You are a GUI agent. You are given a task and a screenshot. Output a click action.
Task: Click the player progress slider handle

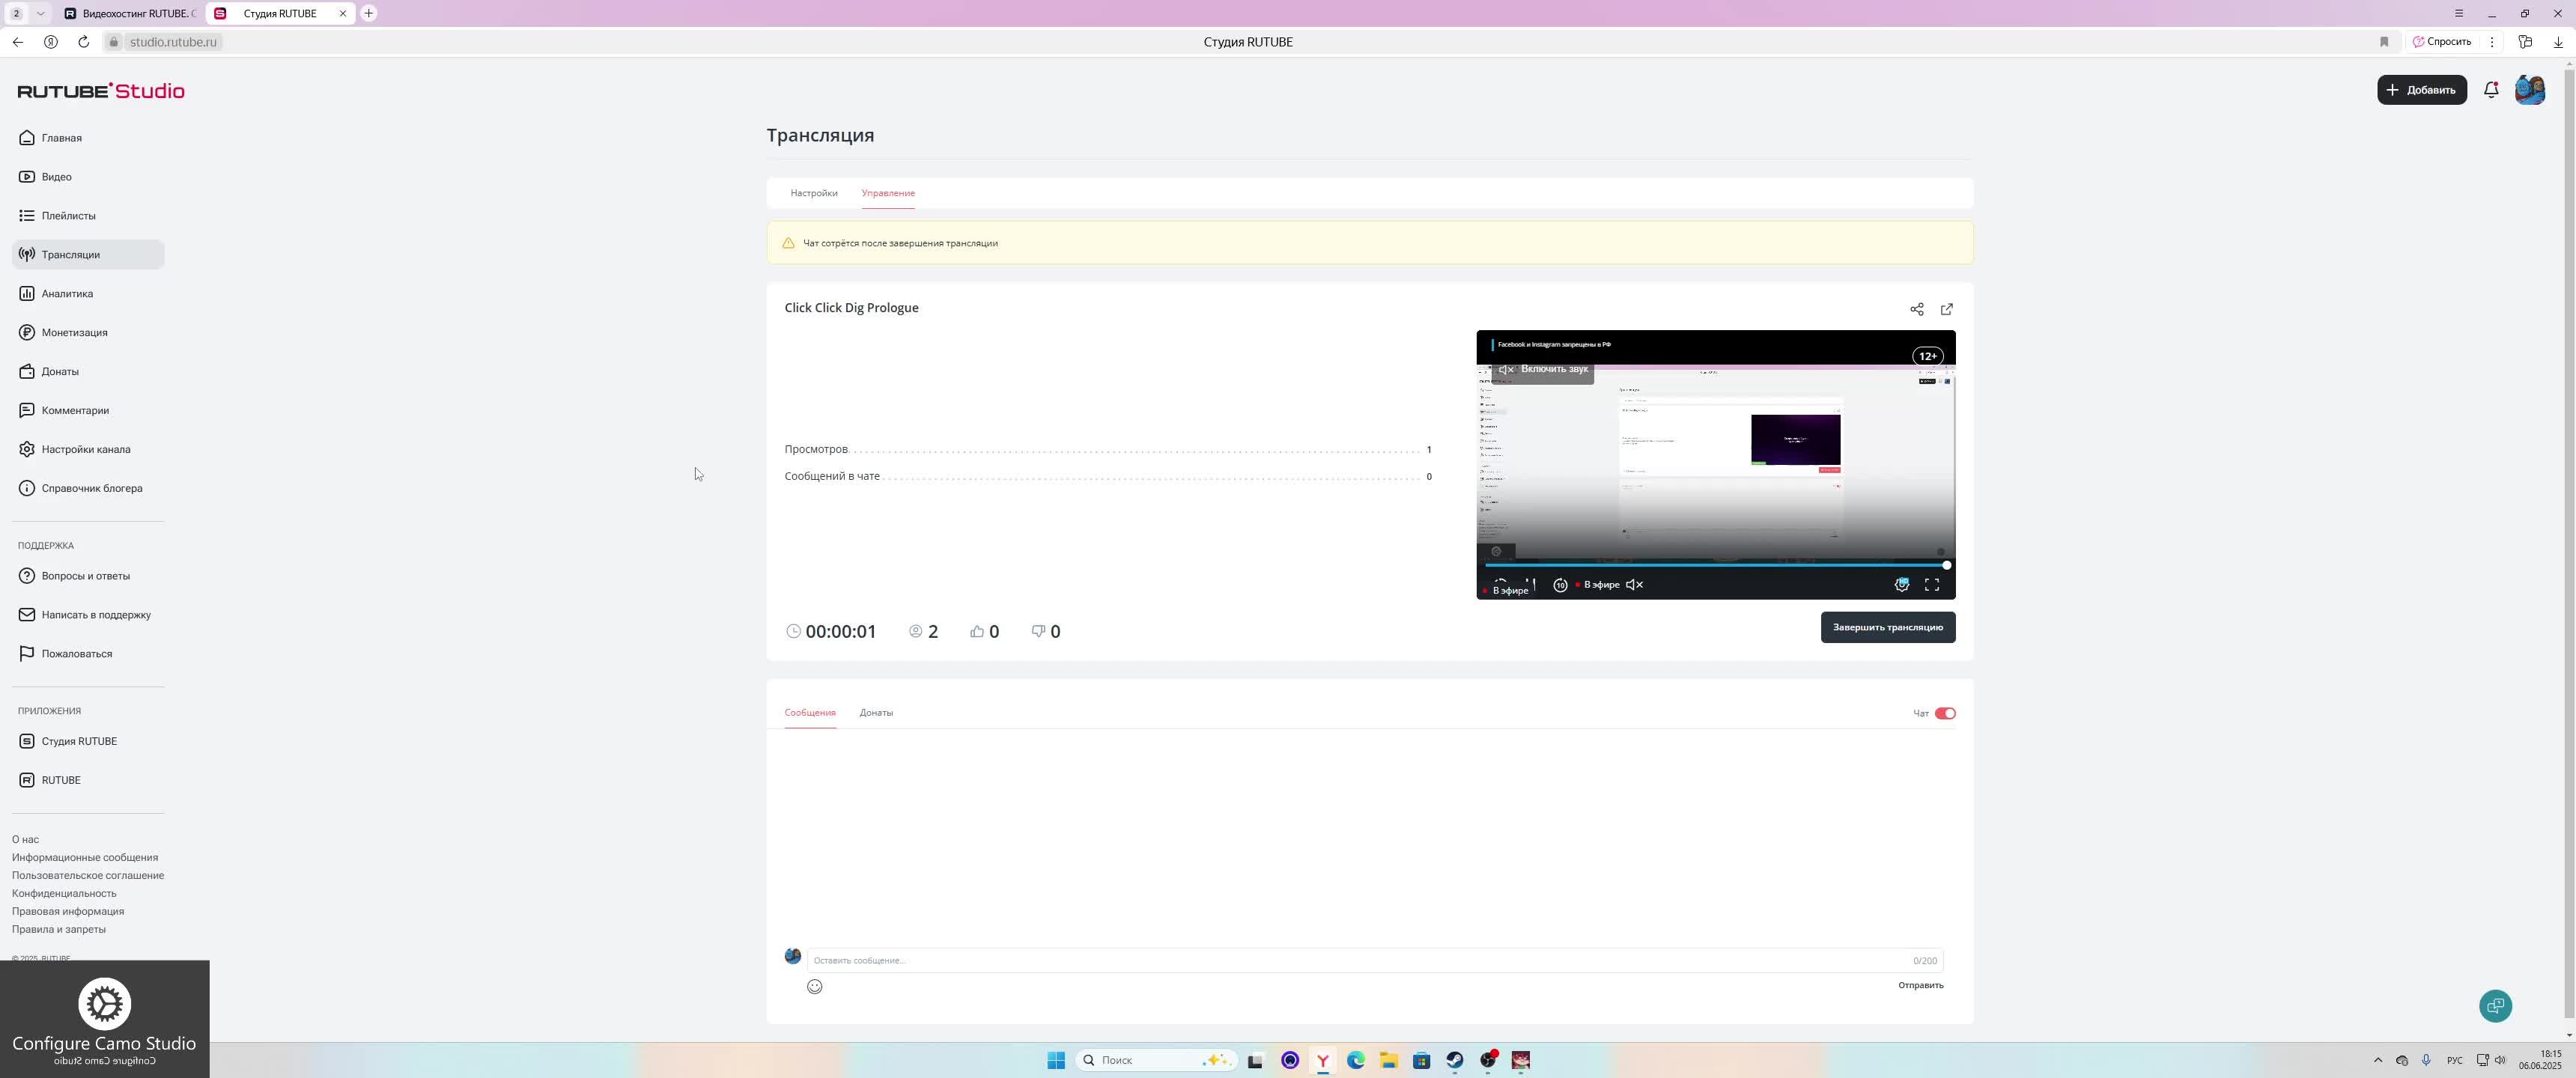(x=1946, y=566)
